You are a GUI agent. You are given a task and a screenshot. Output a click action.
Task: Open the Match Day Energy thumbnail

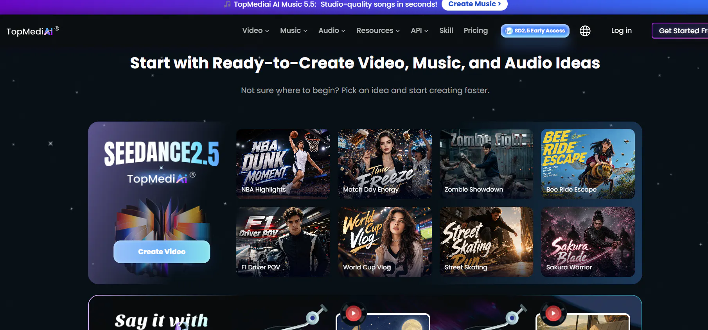385,164
